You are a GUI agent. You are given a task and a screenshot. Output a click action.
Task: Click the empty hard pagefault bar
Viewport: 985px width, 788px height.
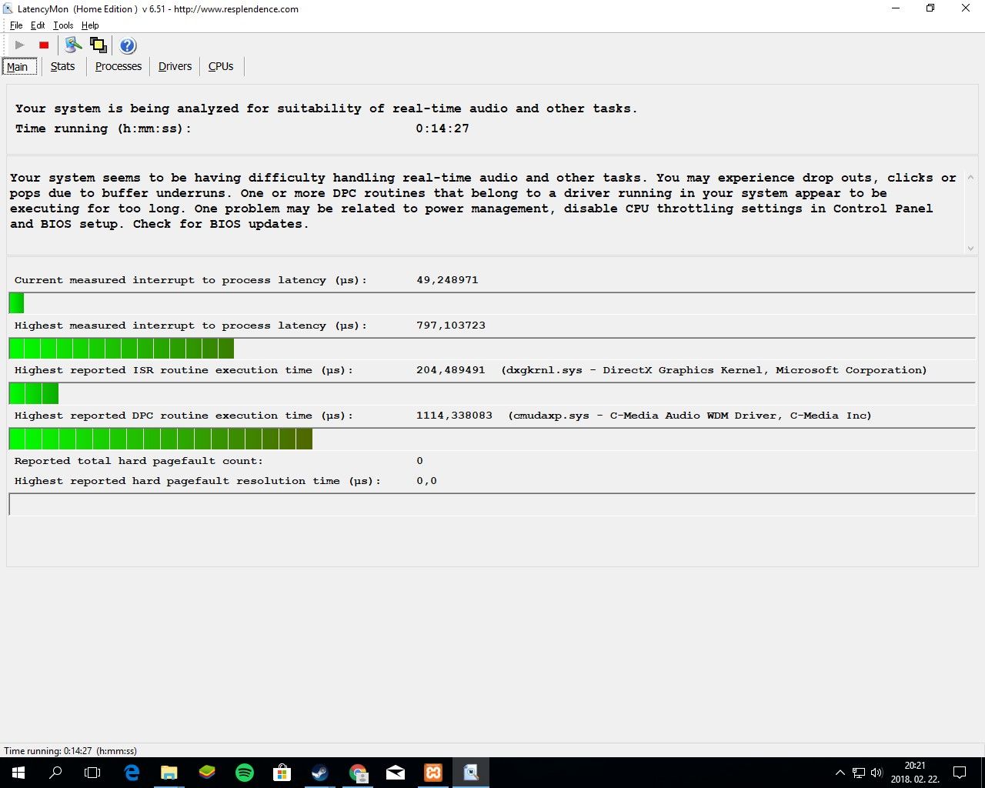coord(492,504)
